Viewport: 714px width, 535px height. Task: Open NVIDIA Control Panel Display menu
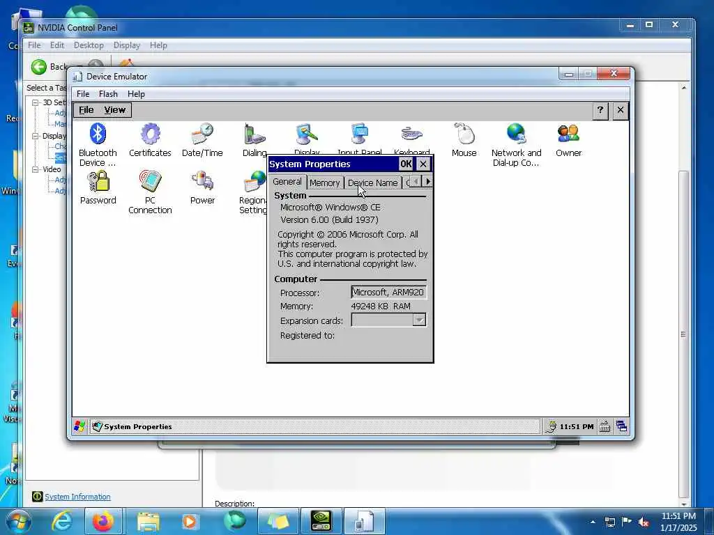[x=127, y=45]
